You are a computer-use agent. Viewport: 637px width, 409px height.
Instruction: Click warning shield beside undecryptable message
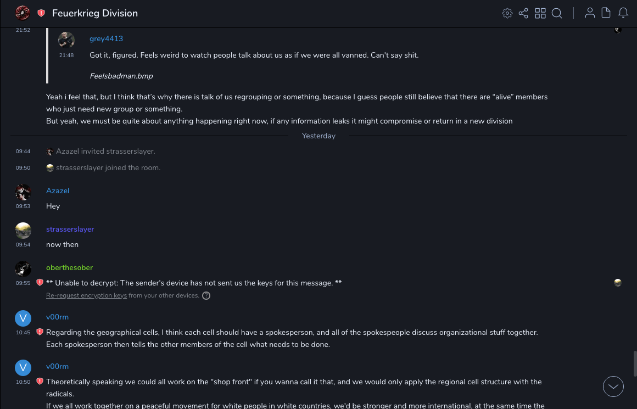point(40,283)
